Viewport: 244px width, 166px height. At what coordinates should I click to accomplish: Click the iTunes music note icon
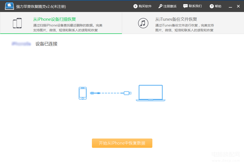(143, 23)
